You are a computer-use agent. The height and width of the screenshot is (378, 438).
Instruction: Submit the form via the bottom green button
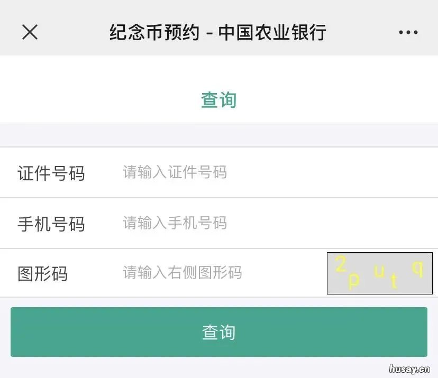coord(219,331)
